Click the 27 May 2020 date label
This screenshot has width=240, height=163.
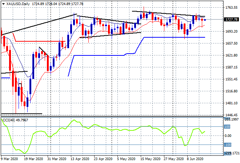[x=173, y=159]
